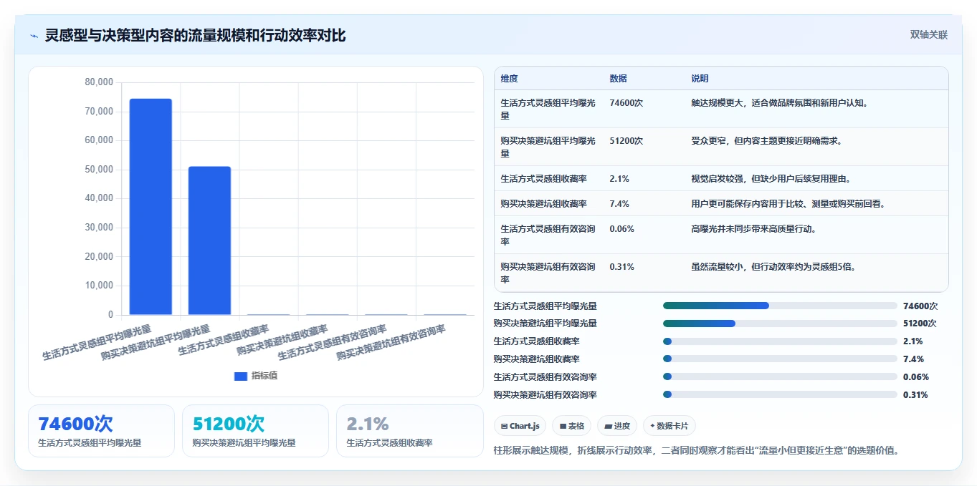
Task: Click the footer note starting 柱形展示触达规模
Action: pyautogui.click(x=697, y=451)
